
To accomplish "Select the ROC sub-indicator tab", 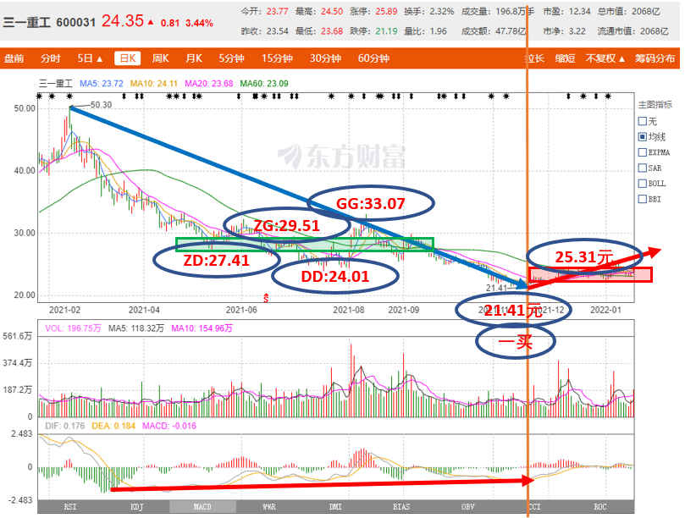I will tap(600, 507).
